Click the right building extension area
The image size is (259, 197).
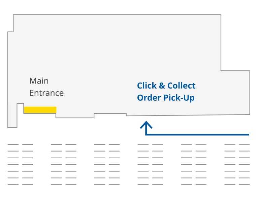point(235,93)
